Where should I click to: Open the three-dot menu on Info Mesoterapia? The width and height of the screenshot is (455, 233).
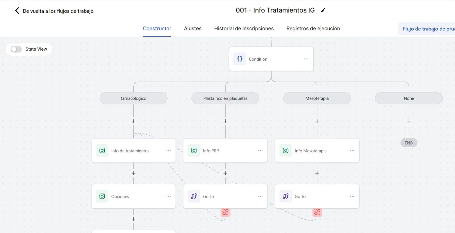(x=352, y=151)
